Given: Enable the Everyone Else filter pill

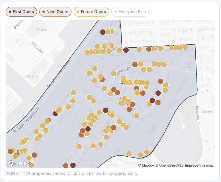Looking at the screenshot, I should click(130, 12).
